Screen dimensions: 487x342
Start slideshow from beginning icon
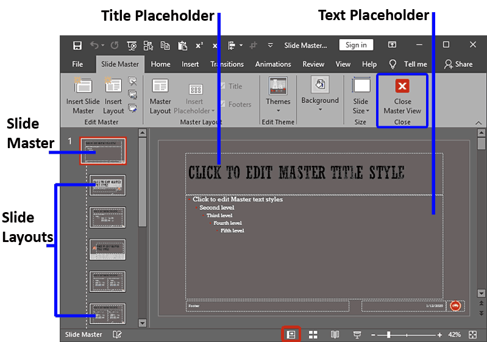click(x=132, y=46)
